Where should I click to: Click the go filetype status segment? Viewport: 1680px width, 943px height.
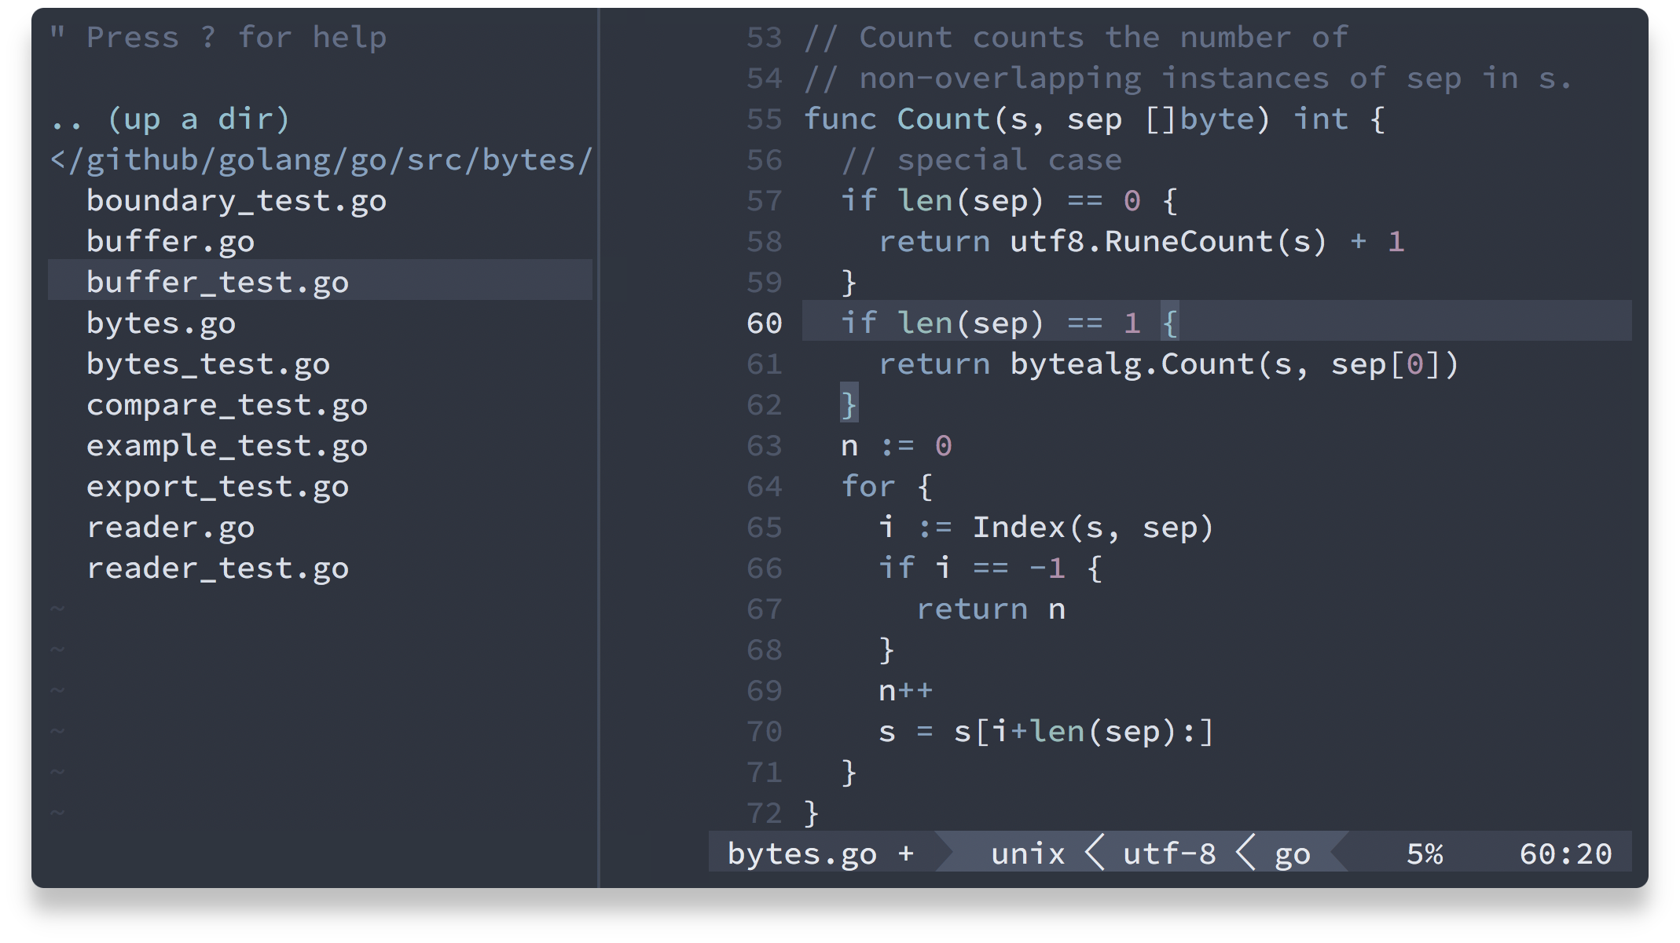1292,853
